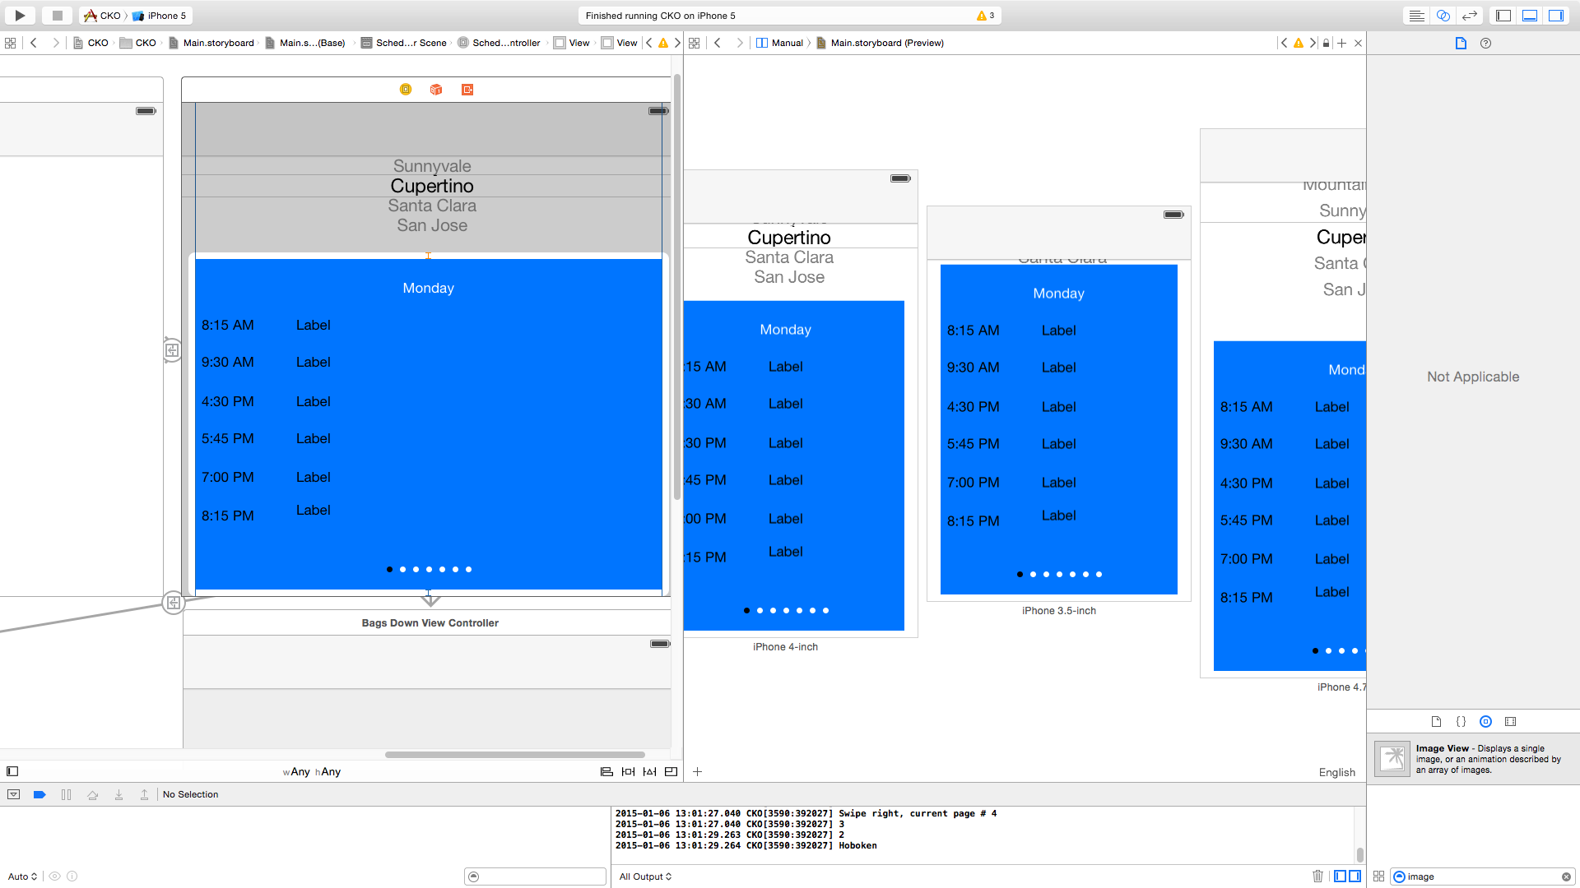Click Manual in the assistant jump bar
Screen dimensions: 1580x888
(786, 43)
